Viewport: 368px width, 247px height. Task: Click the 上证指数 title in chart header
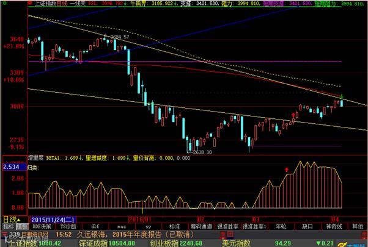click(x=45, y=4)
